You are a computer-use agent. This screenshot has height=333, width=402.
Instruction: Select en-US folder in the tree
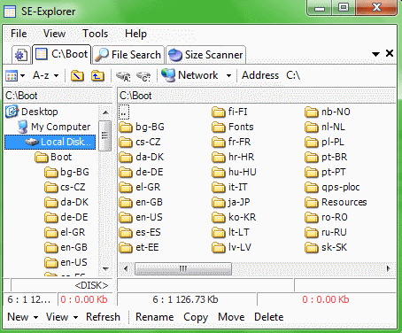[66, 262]
